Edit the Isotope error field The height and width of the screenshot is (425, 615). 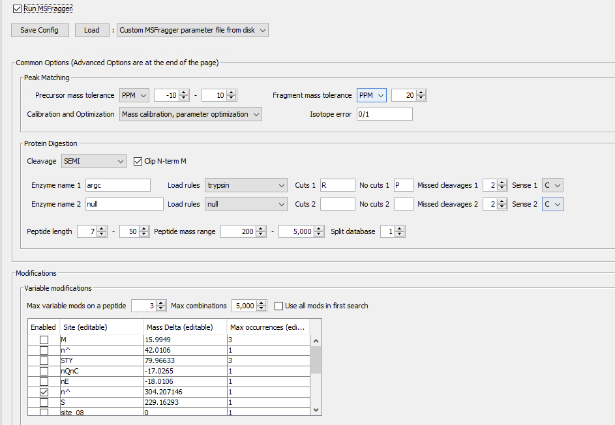(383, 113)
